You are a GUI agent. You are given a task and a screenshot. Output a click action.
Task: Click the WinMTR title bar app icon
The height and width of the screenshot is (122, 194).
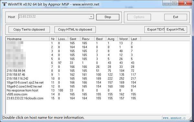pos(4,4)
